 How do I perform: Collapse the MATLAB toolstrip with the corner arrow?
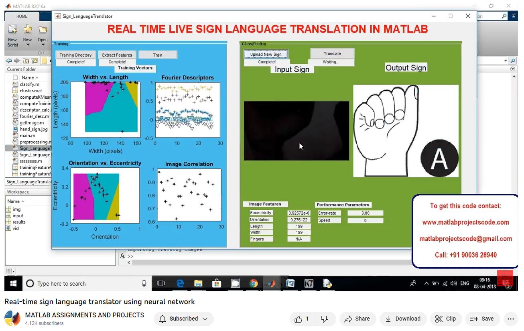514,16
